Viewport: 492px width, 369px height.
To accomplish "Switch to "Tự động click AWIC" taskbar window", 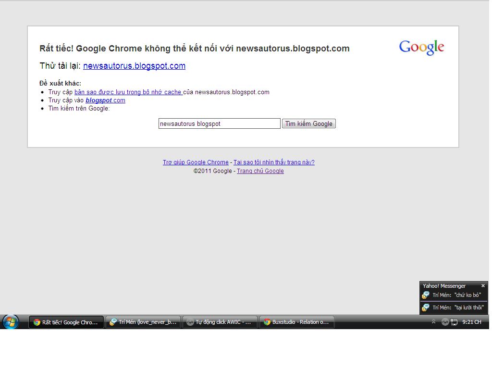I will (220, 322).
